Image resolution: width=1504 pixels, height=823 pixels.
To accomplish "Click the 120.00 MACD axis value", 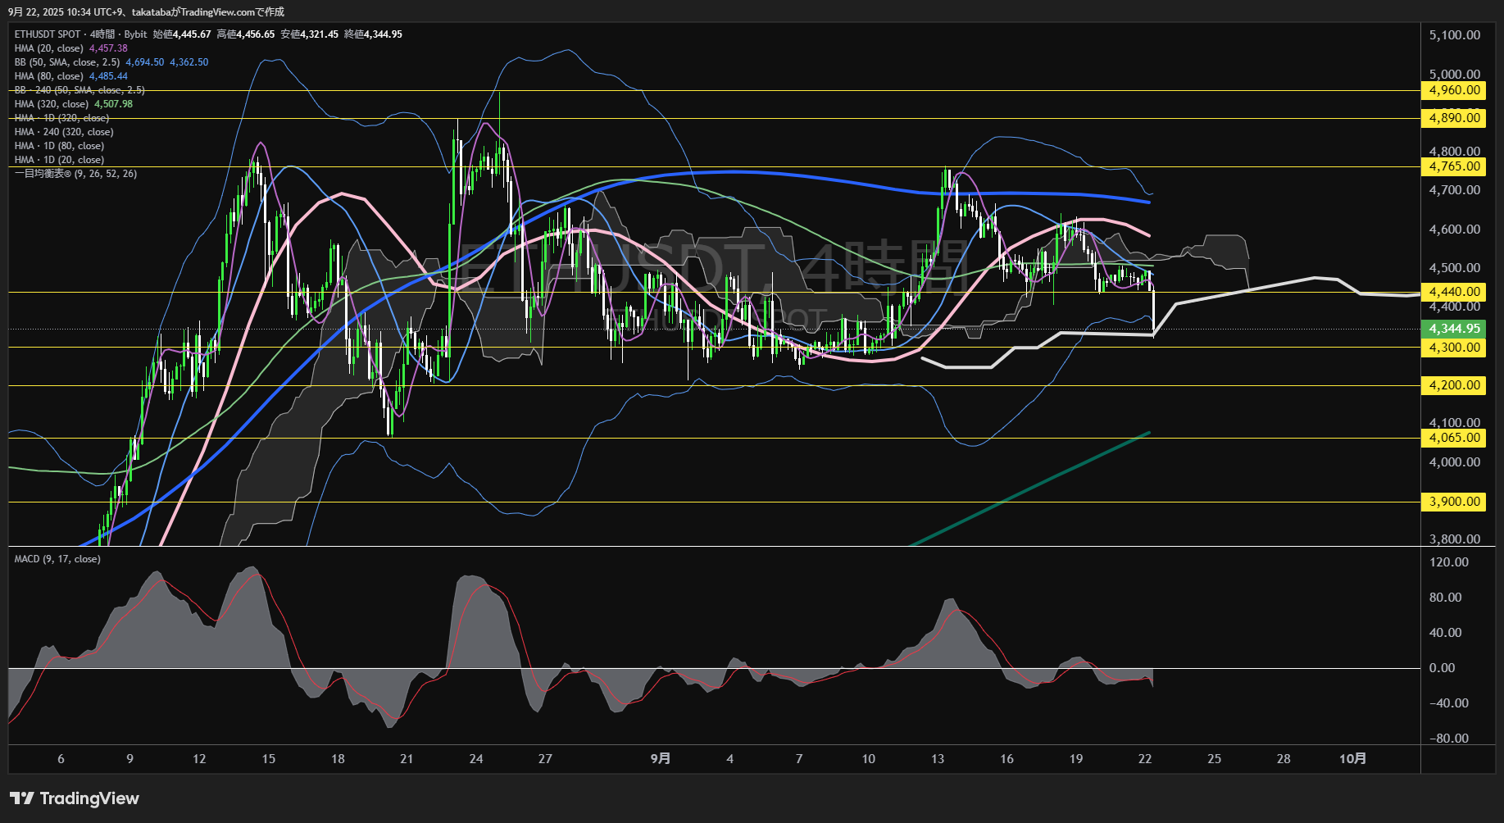I will (1449, 562).
